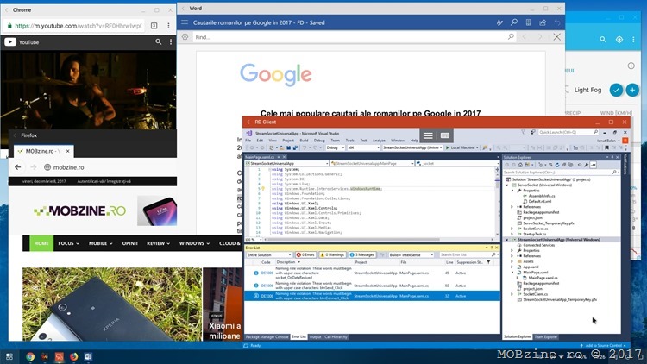Collapse the MainPage.xaml node

point(512,272)
